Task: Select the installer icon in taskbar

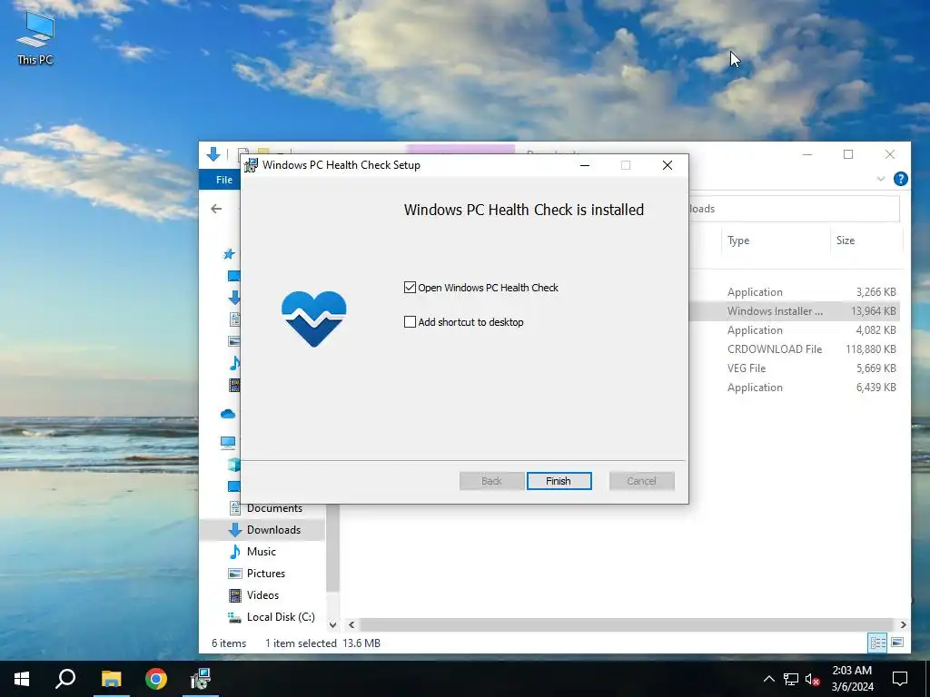Action: tap(201, 679)
